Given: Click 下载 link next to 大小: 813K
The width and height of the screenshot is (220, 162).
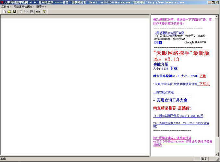Looking at the screenshot, I should [x=174, y=68].
